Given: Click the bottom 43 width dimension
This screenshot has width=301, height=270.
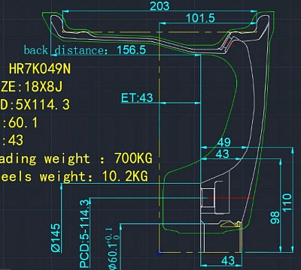Looking at the screenshot, I should coord(228,260).
